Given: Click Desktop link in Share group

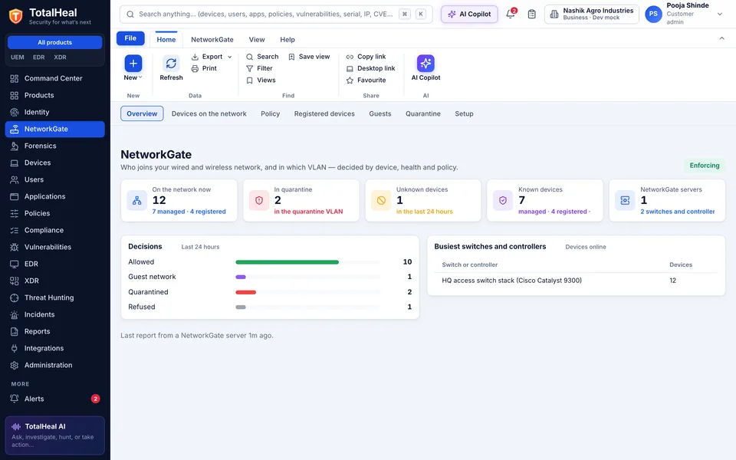Looking at the screenshot, I should pyautogui.click(x=370, y=68).
